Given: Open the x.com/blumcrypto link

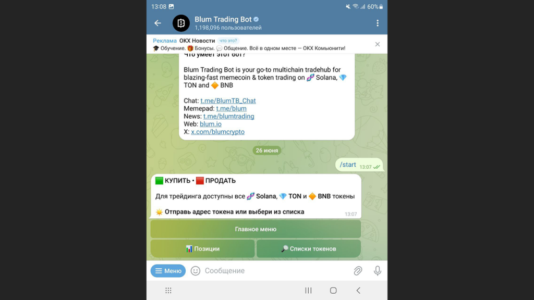Looking at the screenshot, I should [x=217, y=132].
